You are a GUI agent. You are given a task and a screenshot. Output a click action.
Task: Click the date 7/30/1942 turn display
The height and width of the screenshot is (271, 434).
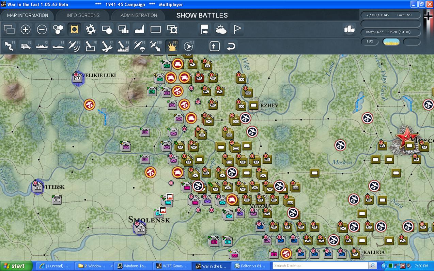pyautogui.click(x=391, y=15)
